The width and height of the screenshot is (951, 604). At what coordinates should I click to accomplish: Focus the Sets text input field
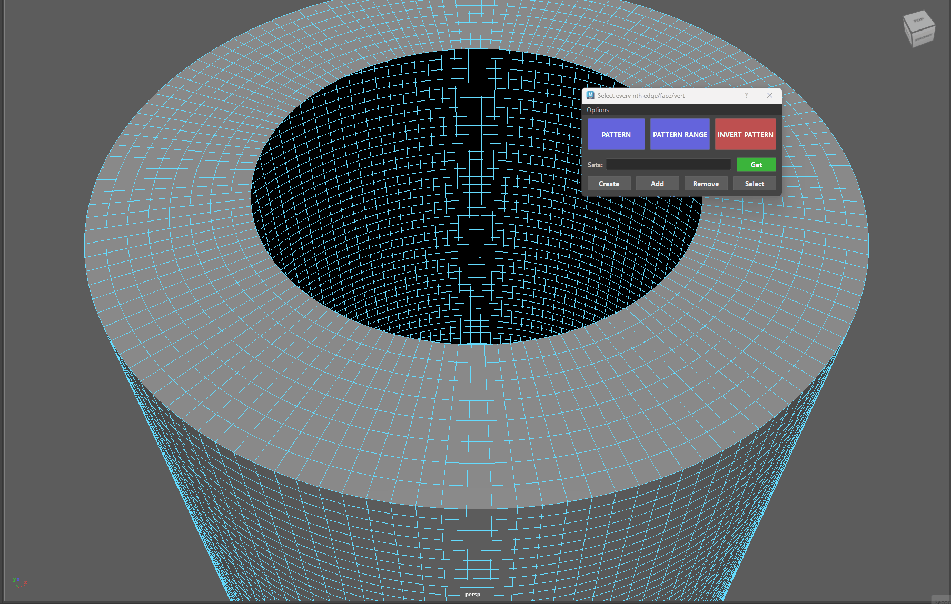click(668, 165)
